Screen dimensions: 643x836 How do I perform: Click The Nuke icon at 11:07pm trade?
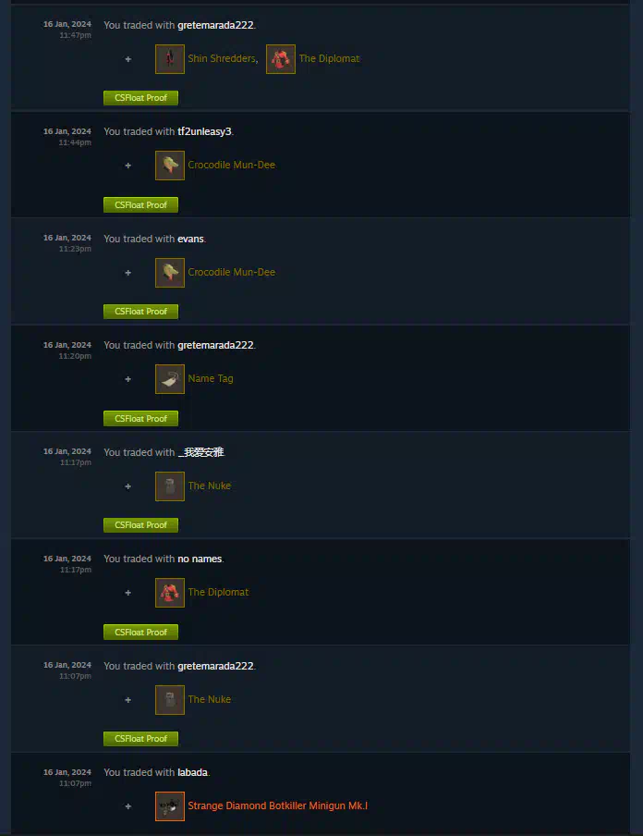170,699
